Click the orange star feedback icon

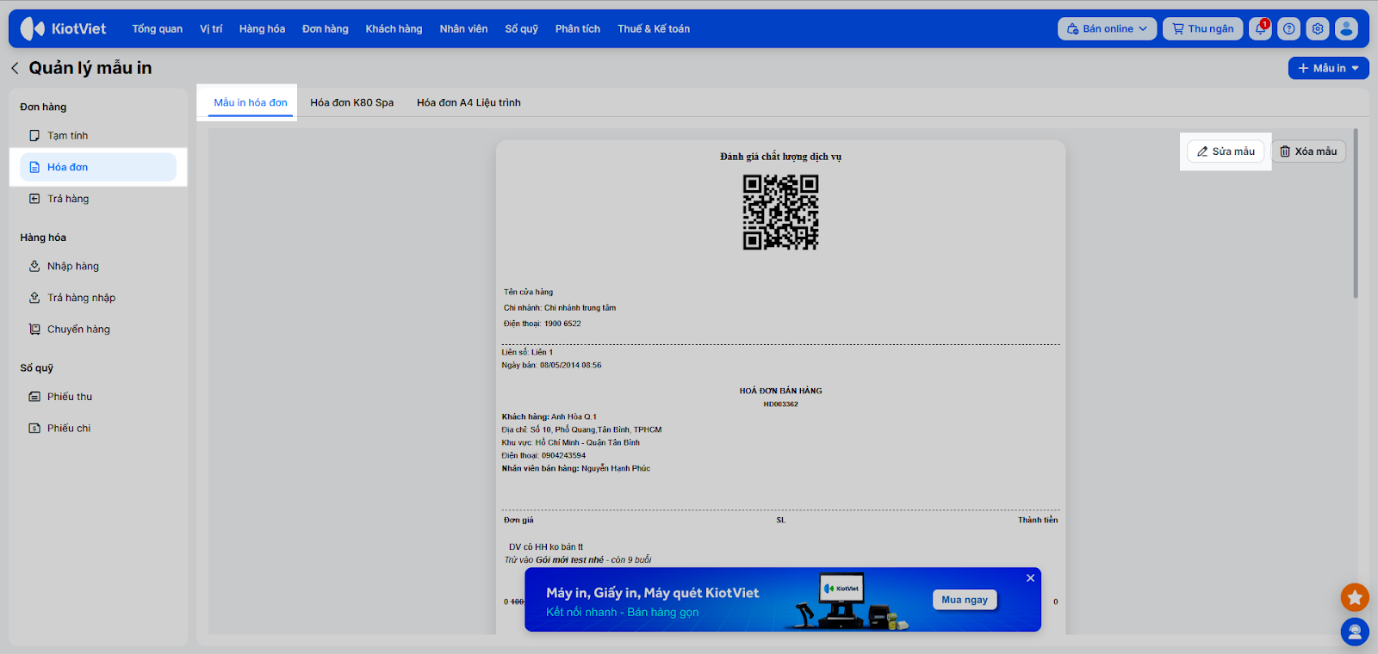click(x=1355, y=597)
